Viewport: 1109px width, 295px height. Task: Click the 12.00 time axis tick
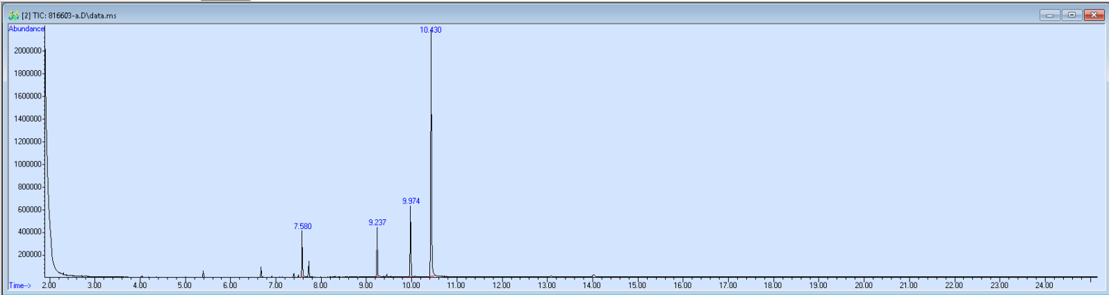[501, 285]
